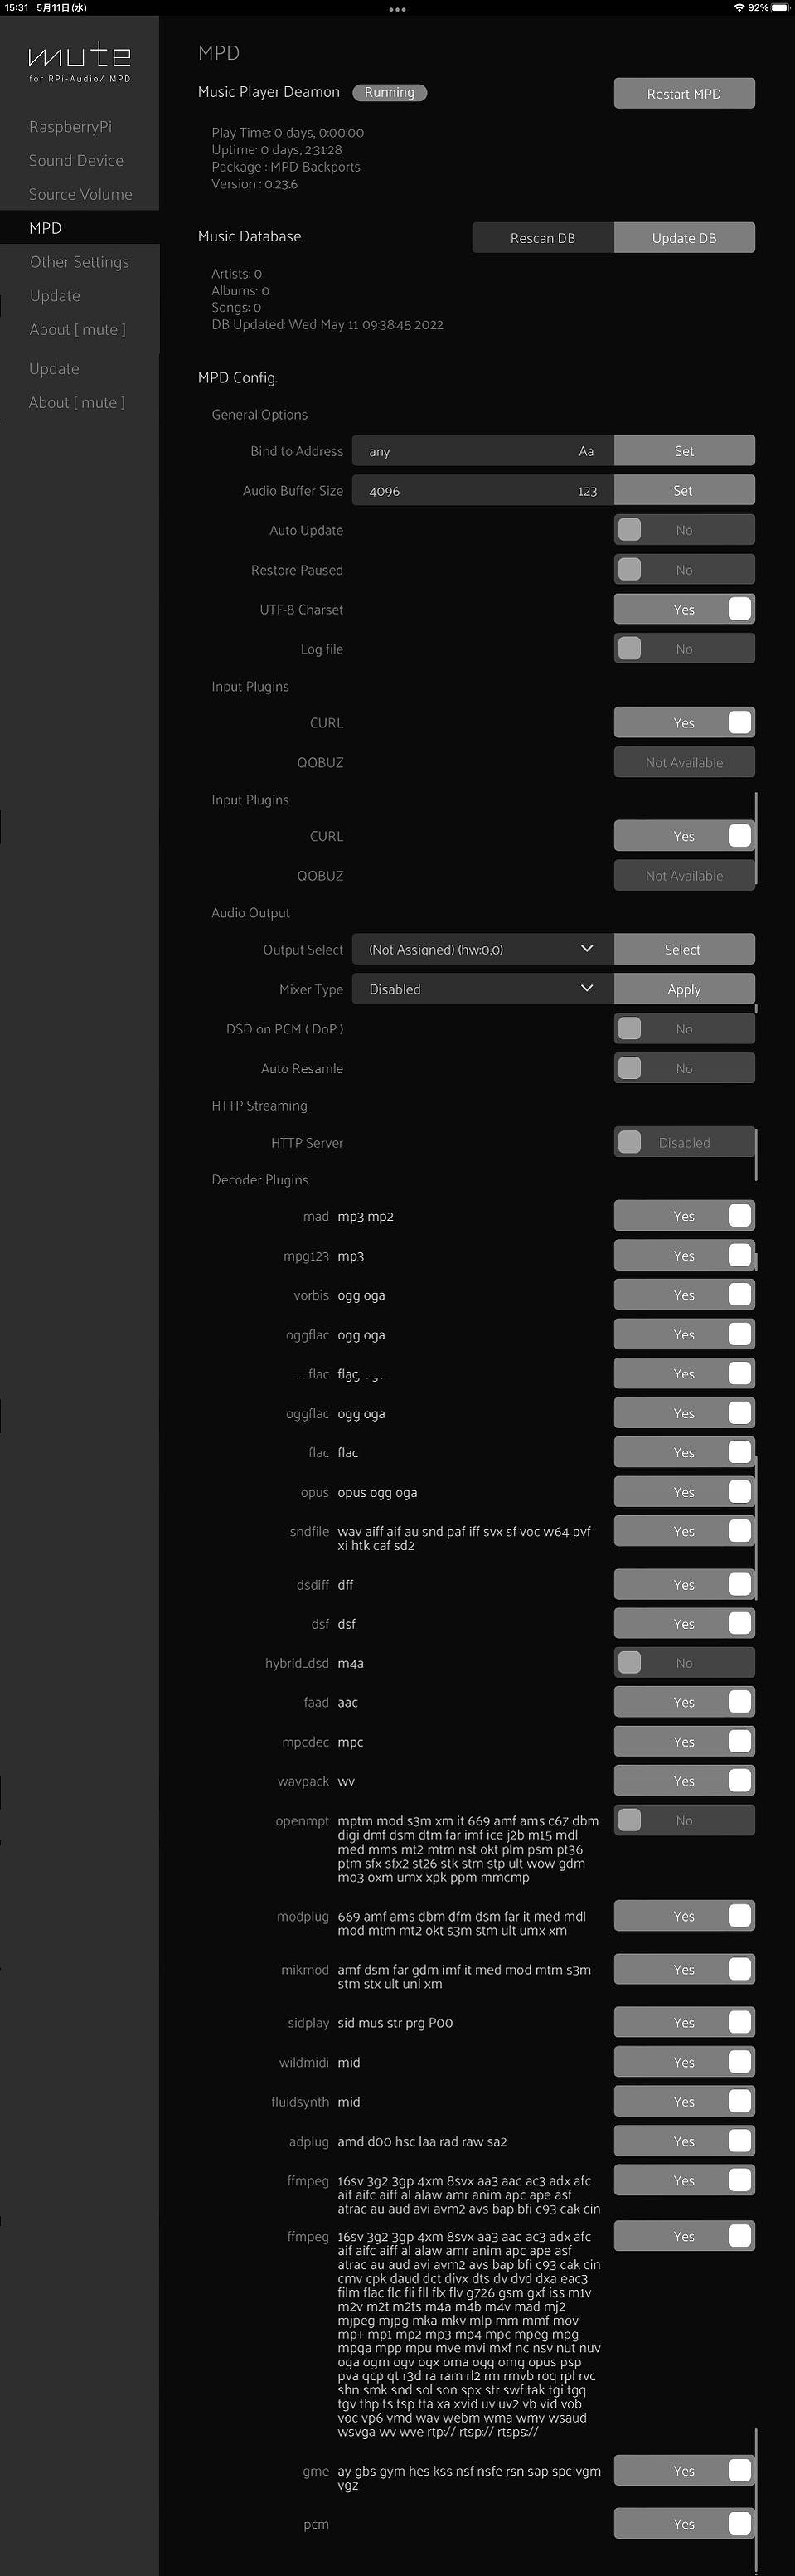Toggle Auto Update on
This screenshot has height=2576, width=795.
684,530
